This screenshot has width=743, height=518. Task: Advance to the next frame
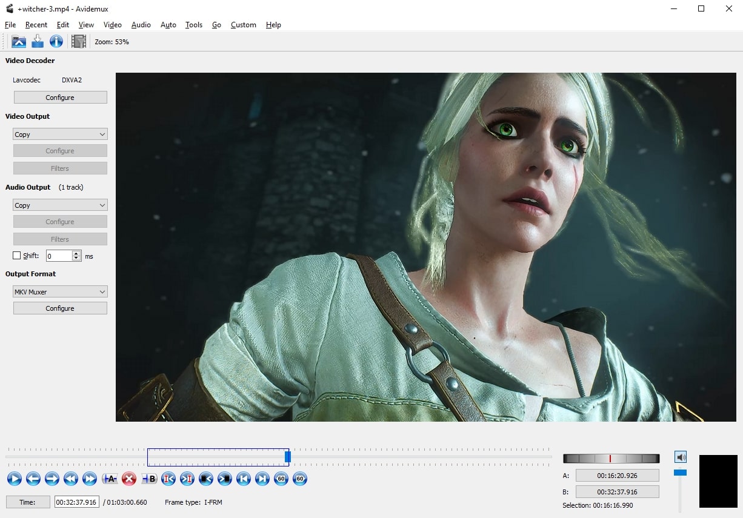coord(52,479)
